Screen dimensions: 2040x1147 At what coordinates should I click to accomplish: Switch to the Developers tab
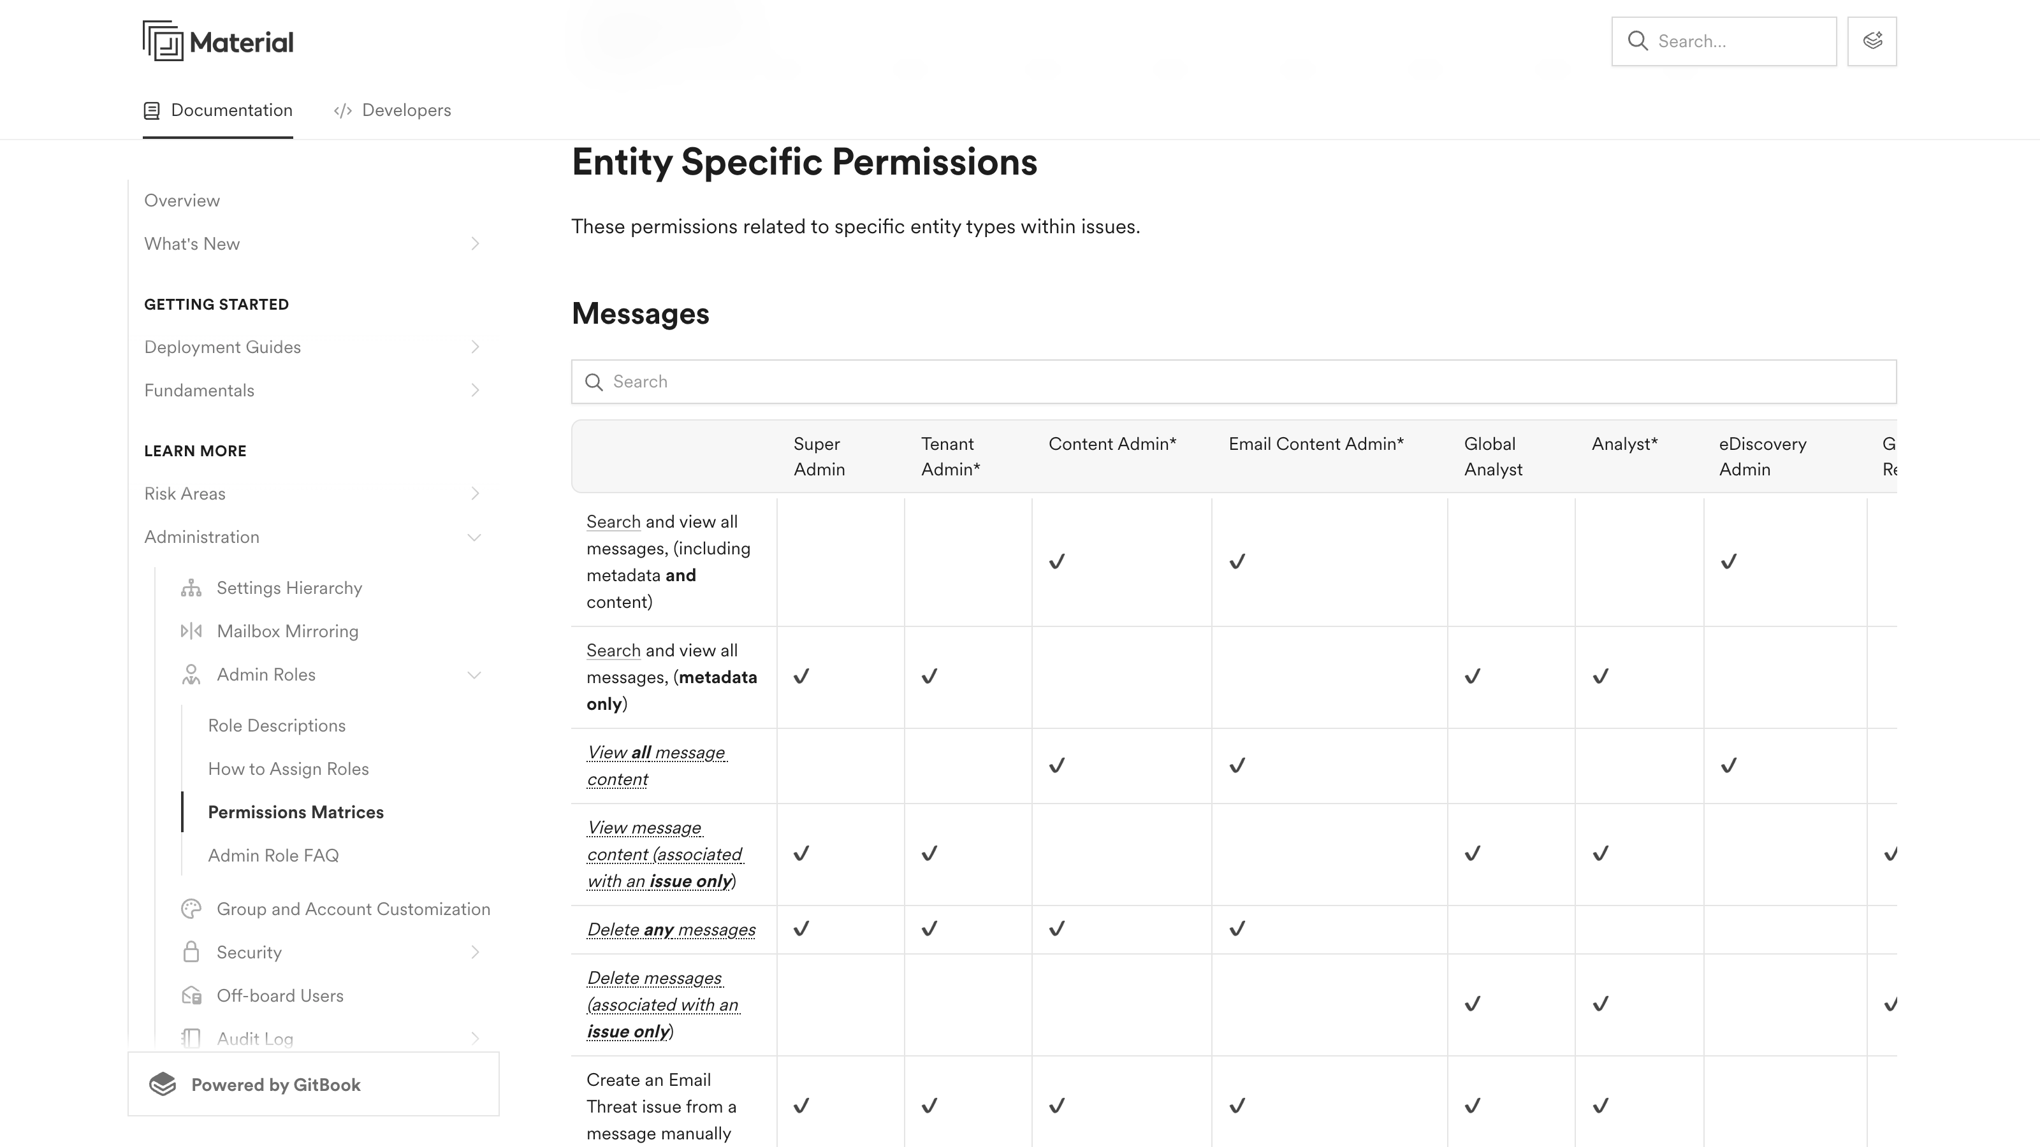[x=392, y=110]
